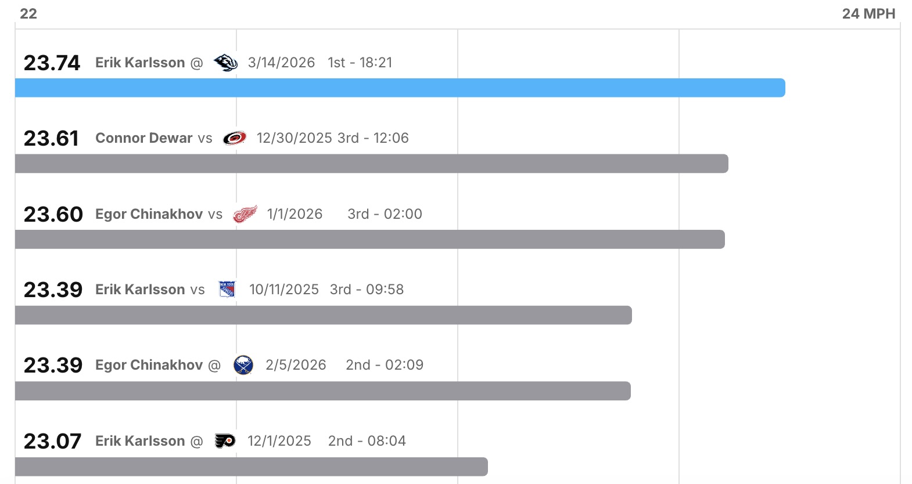Click the blue 23.74 speed bar
The height and width of the screenshot is (484, 912).
coord(400,88)
